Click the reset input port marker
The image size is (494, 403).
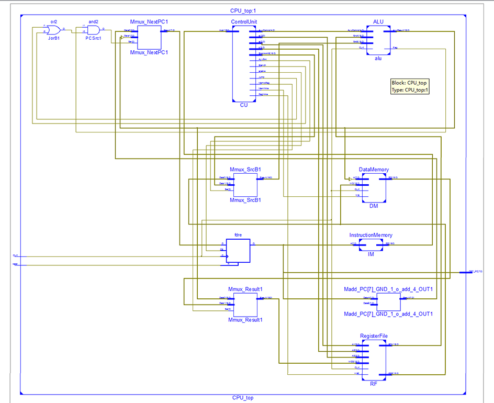[x=19, y=265]
